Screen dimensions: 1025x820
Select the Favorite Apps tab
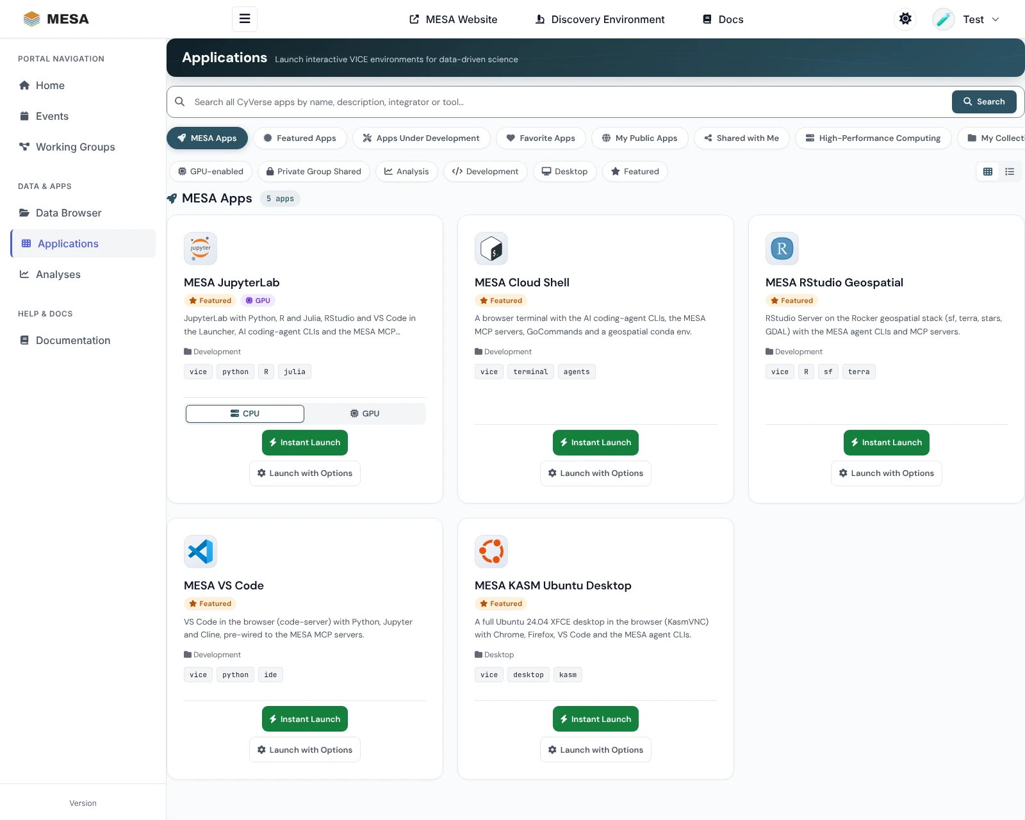(x=541, y=138)
